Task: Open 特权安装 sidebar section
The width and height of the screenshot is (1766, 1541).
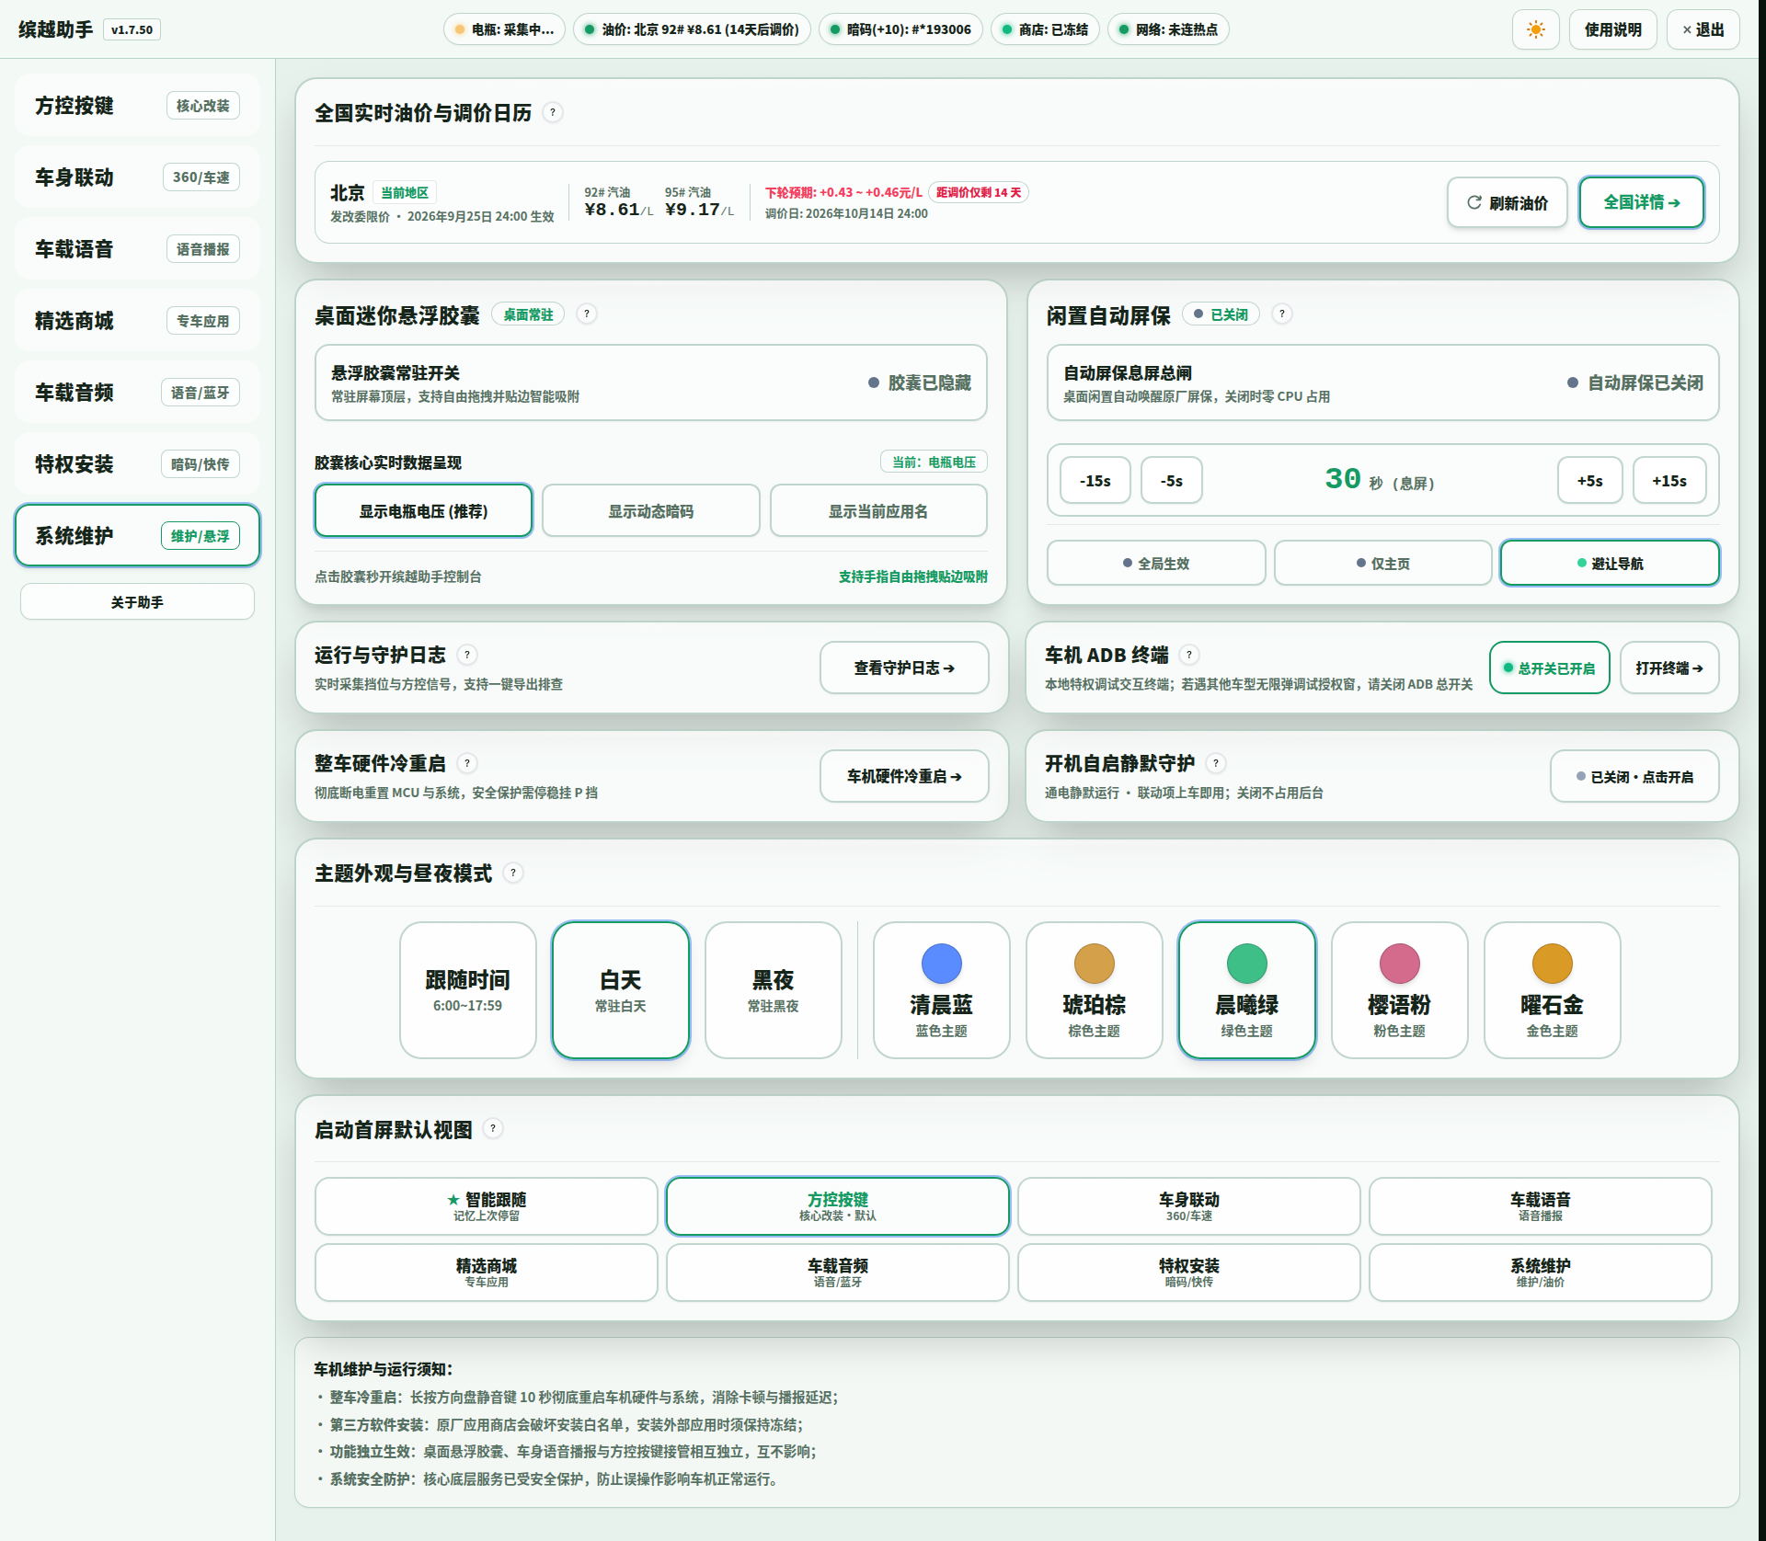Action: (137, 463)
